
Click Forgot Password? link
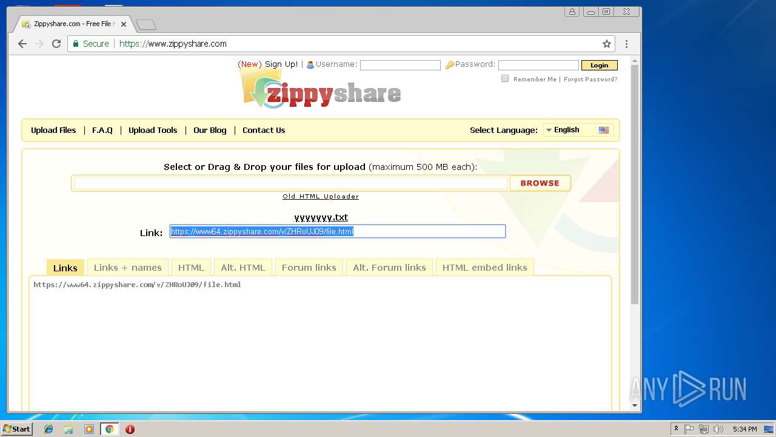(590, 80)
